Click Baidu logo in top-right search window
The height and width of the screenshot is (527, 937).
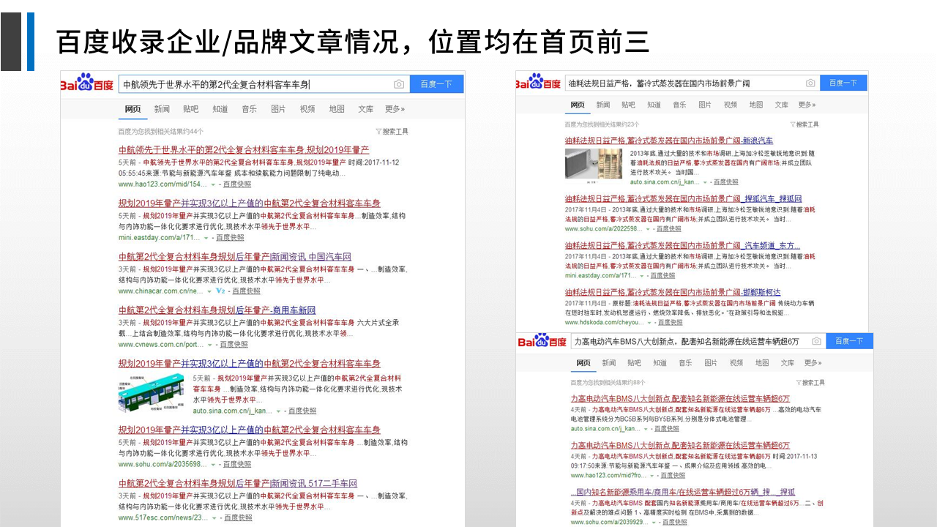click(x=538, y=82)
